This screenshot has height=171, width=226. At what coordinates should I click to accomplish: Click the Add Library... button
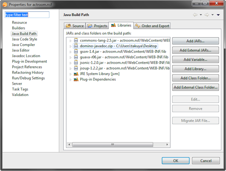click(195, 69)
